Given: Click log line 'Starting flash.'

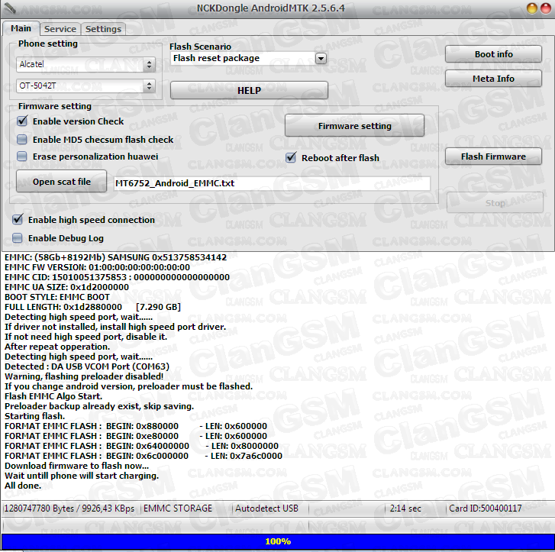Looking at the screenshot, I should coord(34,416).
